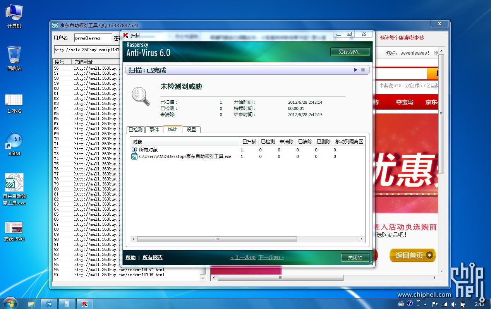Select the 京东自助领券工具.exe scan result row

[x=247, y=156]
